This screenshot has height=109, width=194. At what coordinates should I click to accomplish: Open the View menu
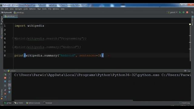pyautogui.click(x=12, y=9)
